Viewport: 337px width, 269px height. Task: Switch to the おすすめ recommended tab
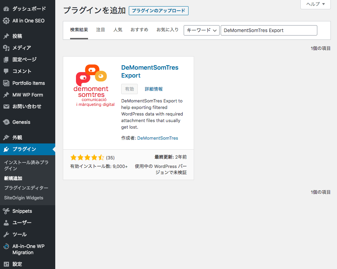139,30
